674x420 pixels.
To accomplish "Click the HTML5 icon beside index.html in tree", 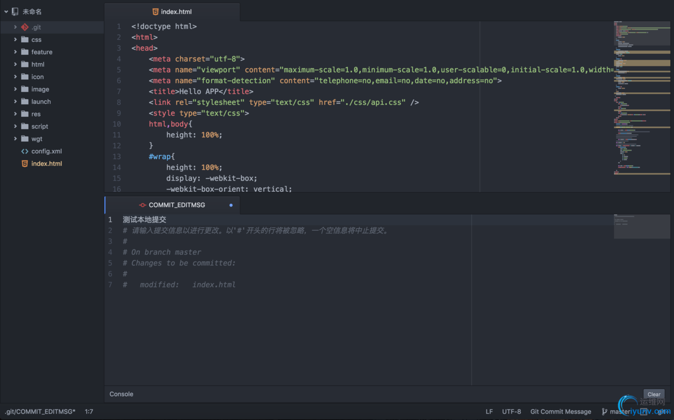I will click(x=24, y=164).
